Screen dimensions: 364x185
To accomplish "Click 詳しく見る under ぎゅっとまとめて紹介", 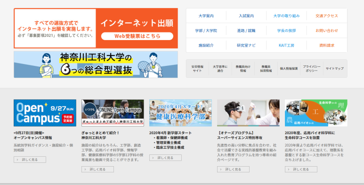I will pyautogui.click(x=97, y=169).
